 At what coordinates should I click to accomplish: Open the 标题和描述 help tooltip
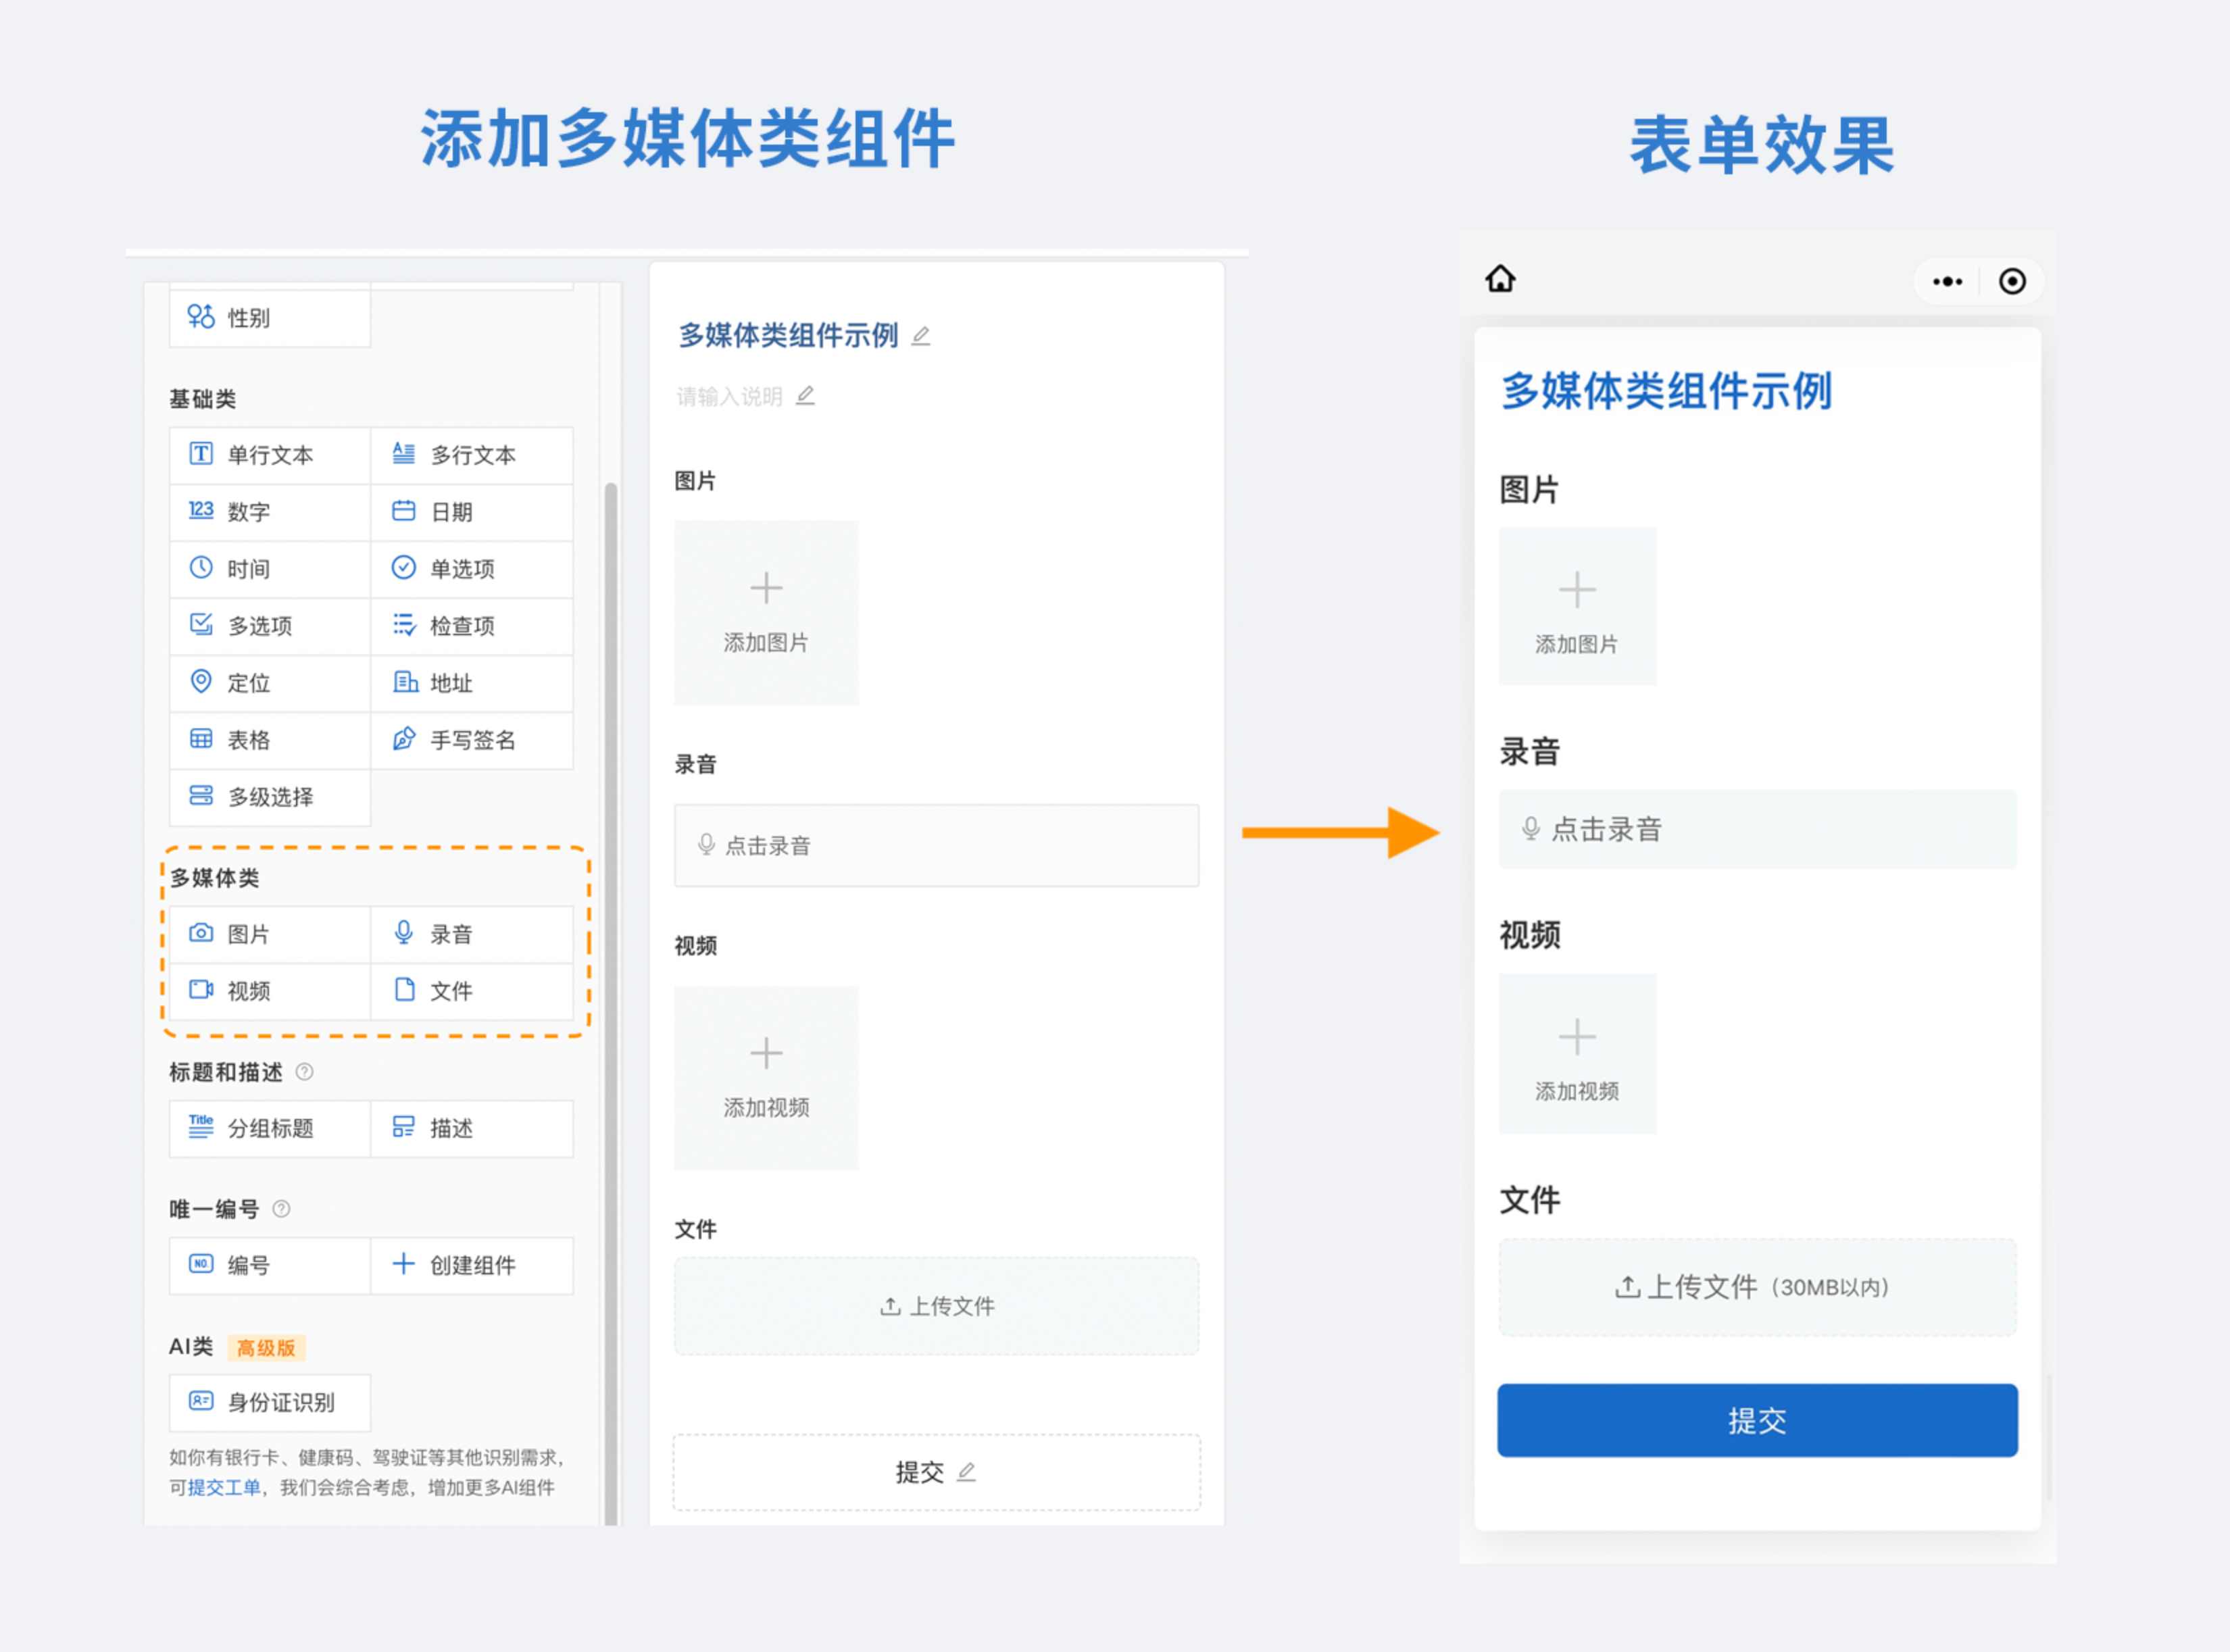306,1072
